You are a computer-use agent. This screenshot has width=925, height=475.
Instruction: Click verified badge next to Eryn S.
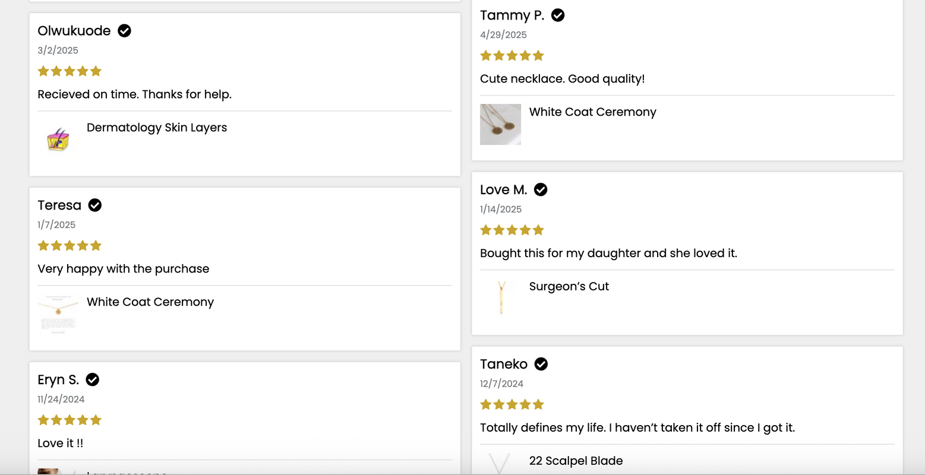[x=93, y=380]
